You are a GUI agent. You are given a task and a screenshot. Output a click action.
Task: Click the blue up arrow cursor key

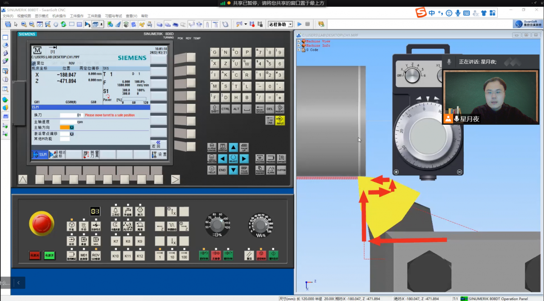233,148
